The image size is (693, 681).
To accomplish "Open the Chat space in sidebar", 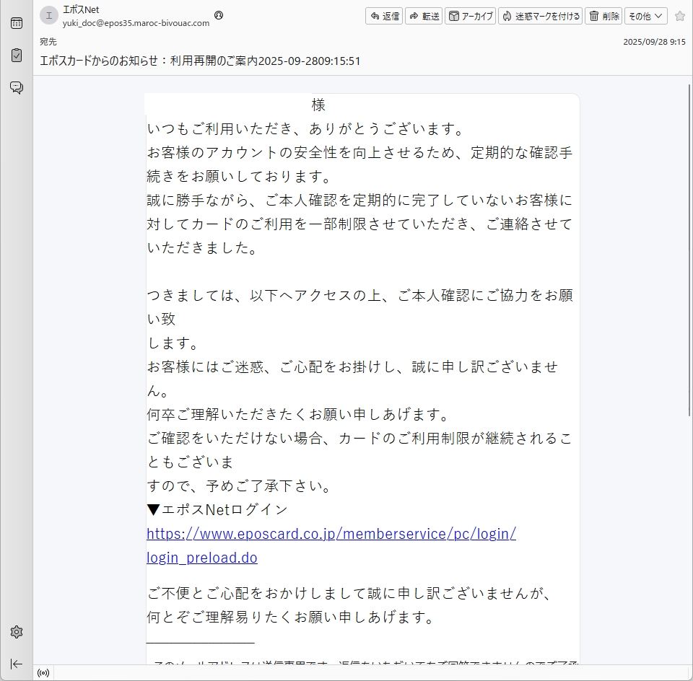I will click(x=16, y=87).
